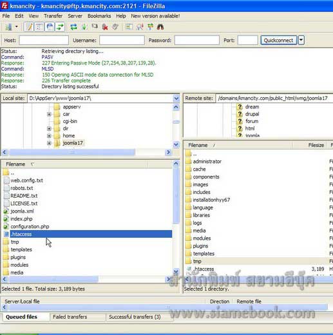Open the New version available! menu
This screenshot has height=335, width=333.
155,16
